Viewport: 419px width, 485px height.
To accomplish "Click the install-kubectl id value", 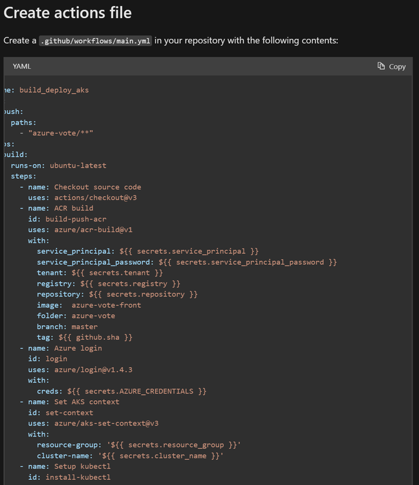I will (78, 477).
